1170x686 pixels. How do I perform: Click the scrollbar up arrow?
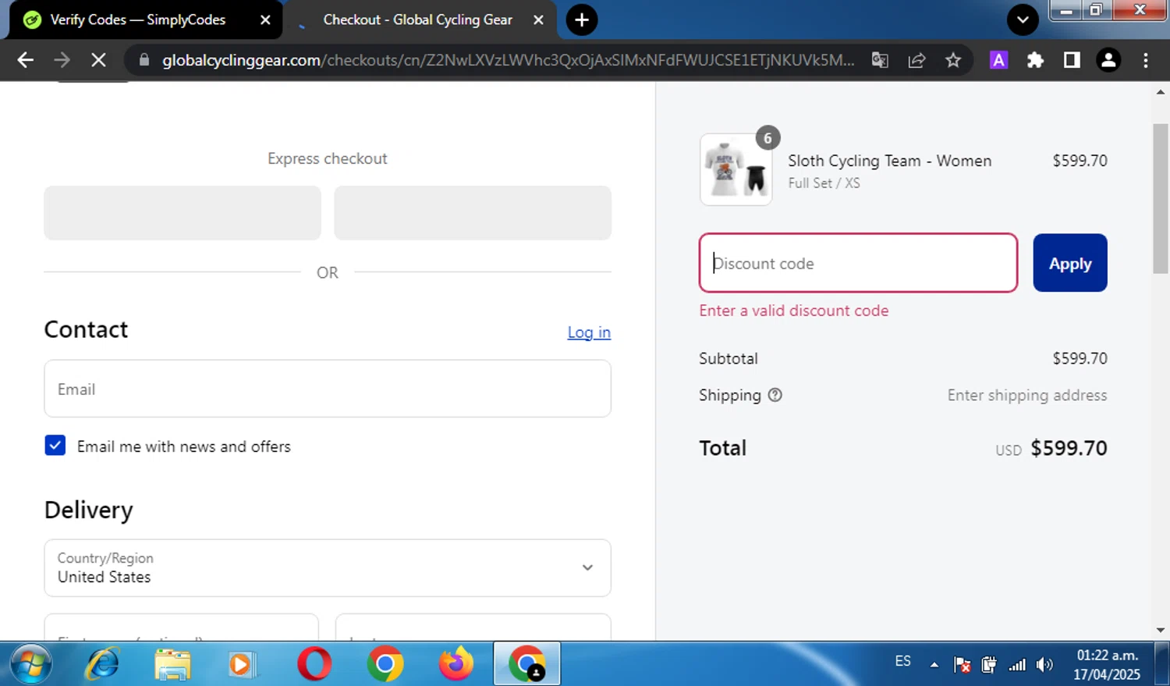click(x=1161, y=91)
